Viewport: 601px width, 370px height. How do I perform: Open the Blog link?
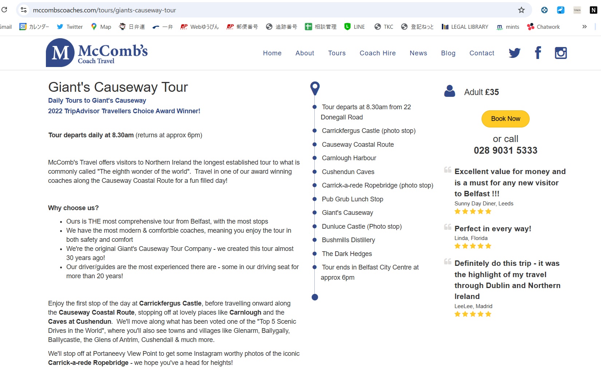tap(448, 53)
